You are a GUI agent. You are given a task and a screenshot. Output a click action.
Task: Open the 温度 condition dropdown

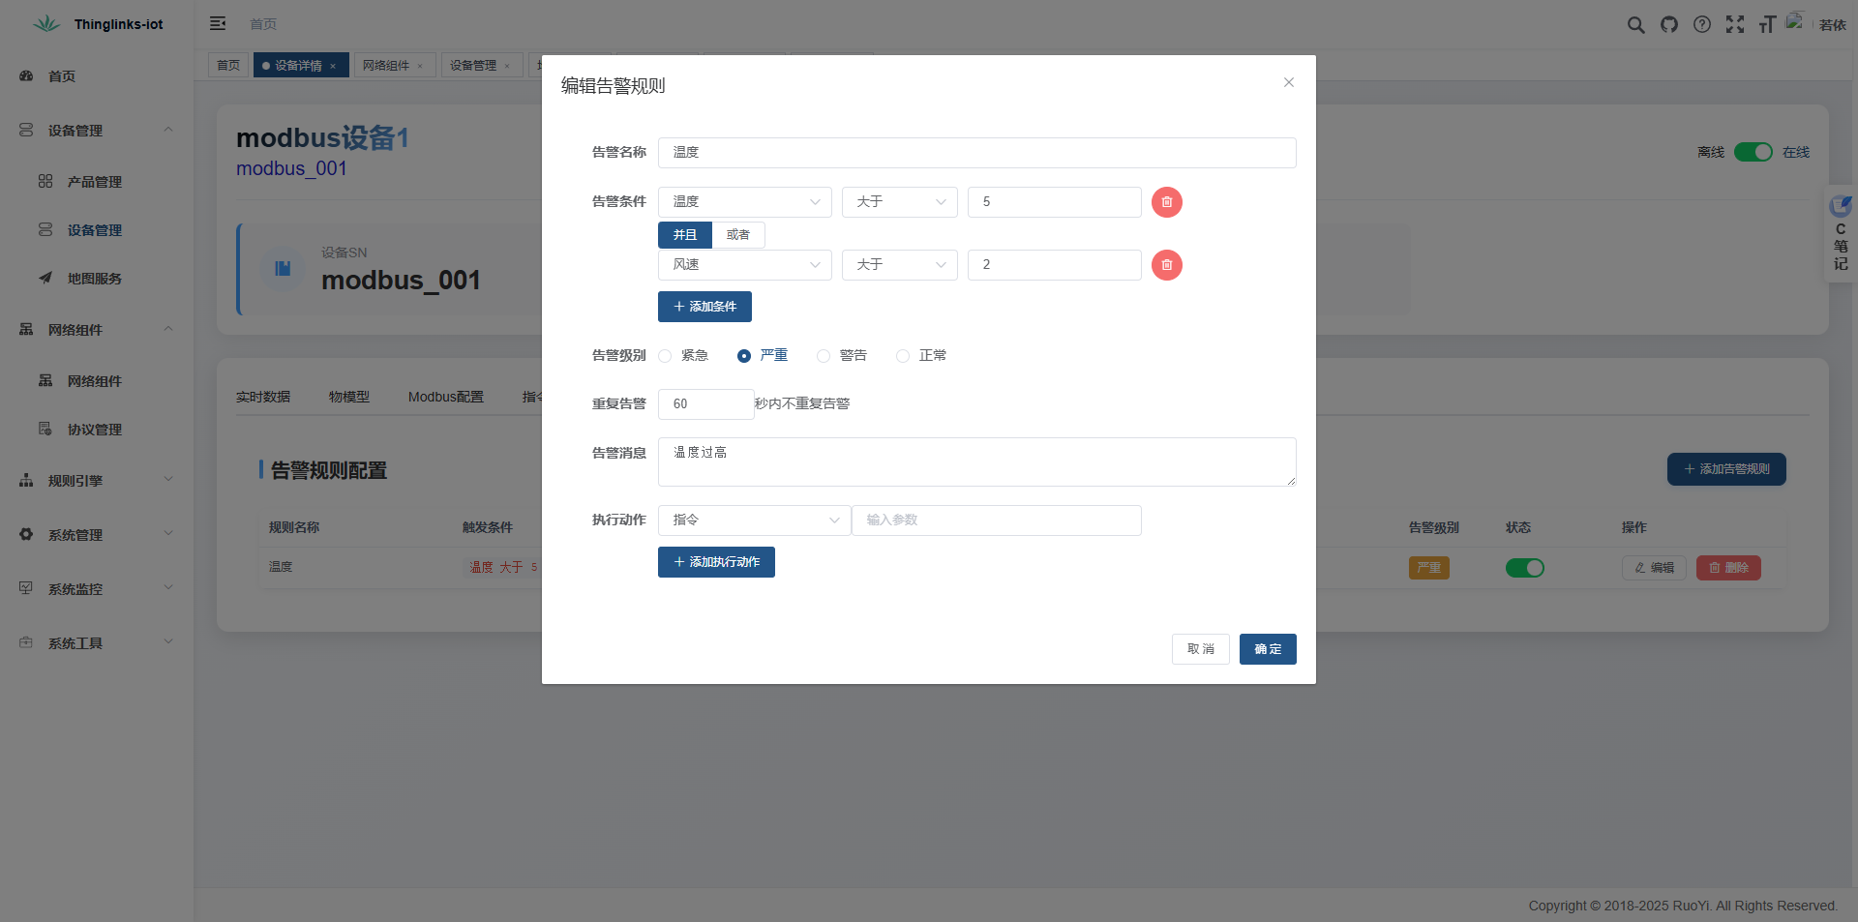(744, 202)
